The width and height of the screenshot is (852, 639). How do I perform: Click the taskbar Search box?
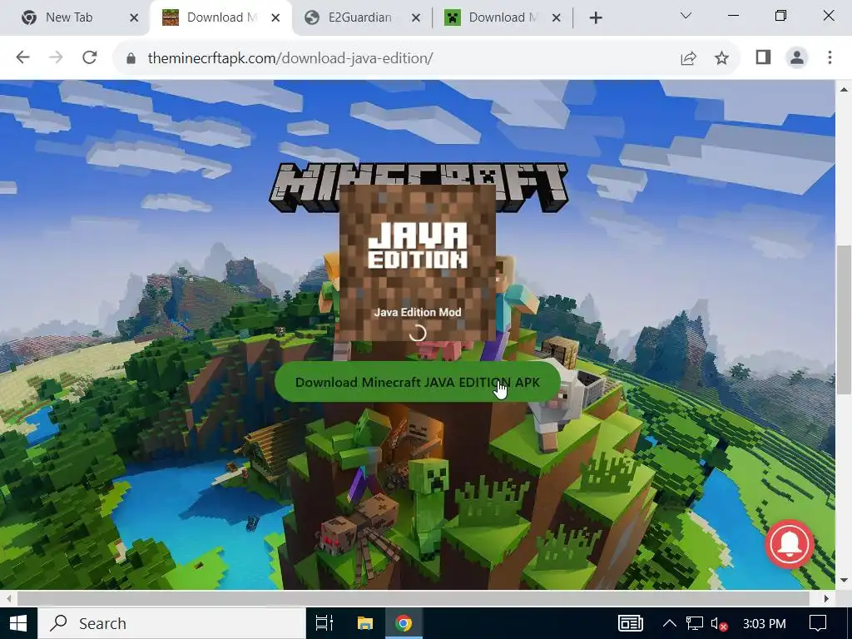(x=171, y=623)
